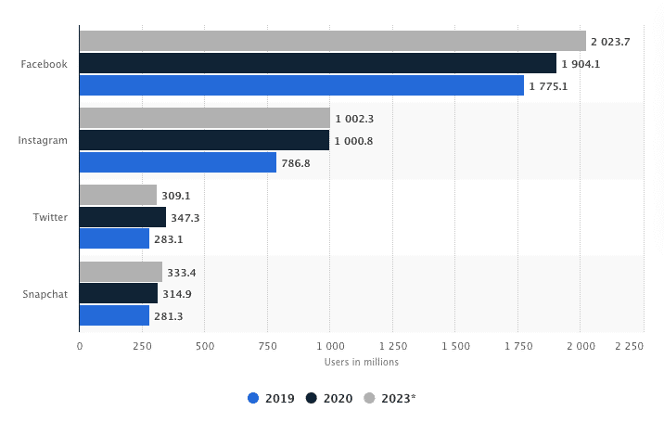Click the Snapchat category label
The height and width of the screenshot is (423, 664).
(x=45, y=294)
